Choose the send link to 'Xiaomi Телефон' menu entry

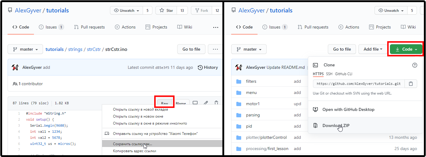(x=162, y=133)
